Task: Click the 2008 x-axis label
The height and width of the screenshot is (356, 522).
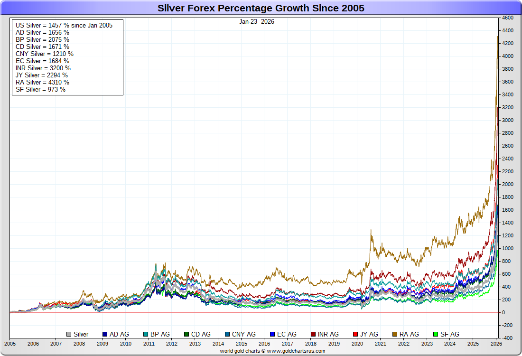Action: [x=79, y=344]
